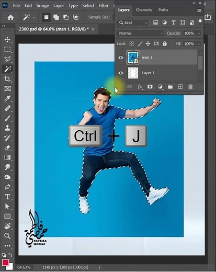Viewport: 216px width, 272px height.
Task: Select the Move tool
Action: (x=7, y=40)
